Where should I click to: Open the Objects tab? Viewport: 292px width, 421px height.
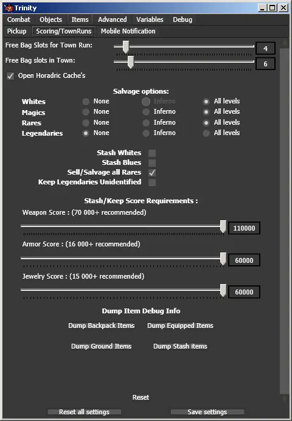coord(50,19)
